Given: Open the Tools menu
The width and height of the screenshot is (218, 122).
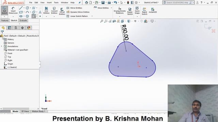Looking at the screenshot, I should point(56,2).
